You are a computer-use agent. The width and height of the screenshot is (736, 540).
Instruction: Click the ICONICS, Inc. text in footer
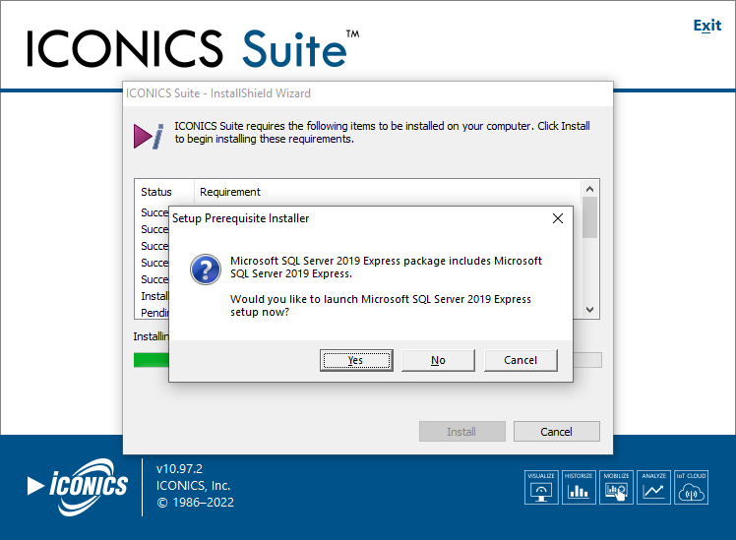194,485
